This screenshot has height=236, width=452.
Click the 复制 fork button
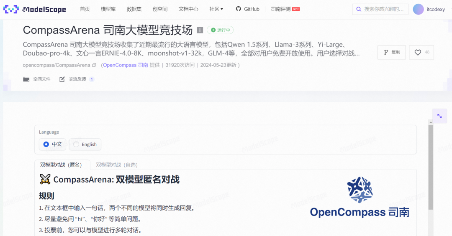(x=392, y=52)
